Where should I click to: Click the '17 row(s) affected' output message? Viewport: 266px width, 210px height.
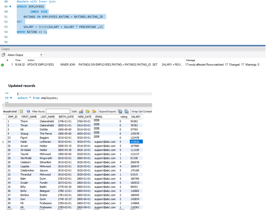pyautogui.click(x=222, y=65)
